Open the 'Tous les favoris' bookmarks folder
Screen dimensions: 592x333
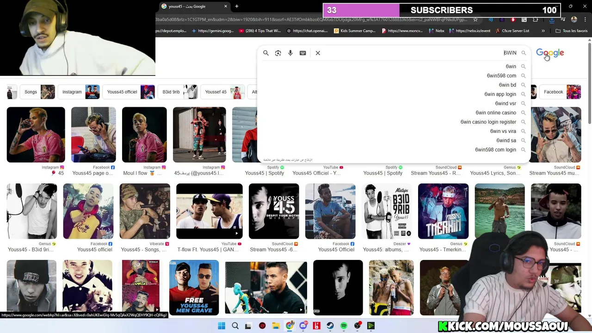[x=571, y=31]
